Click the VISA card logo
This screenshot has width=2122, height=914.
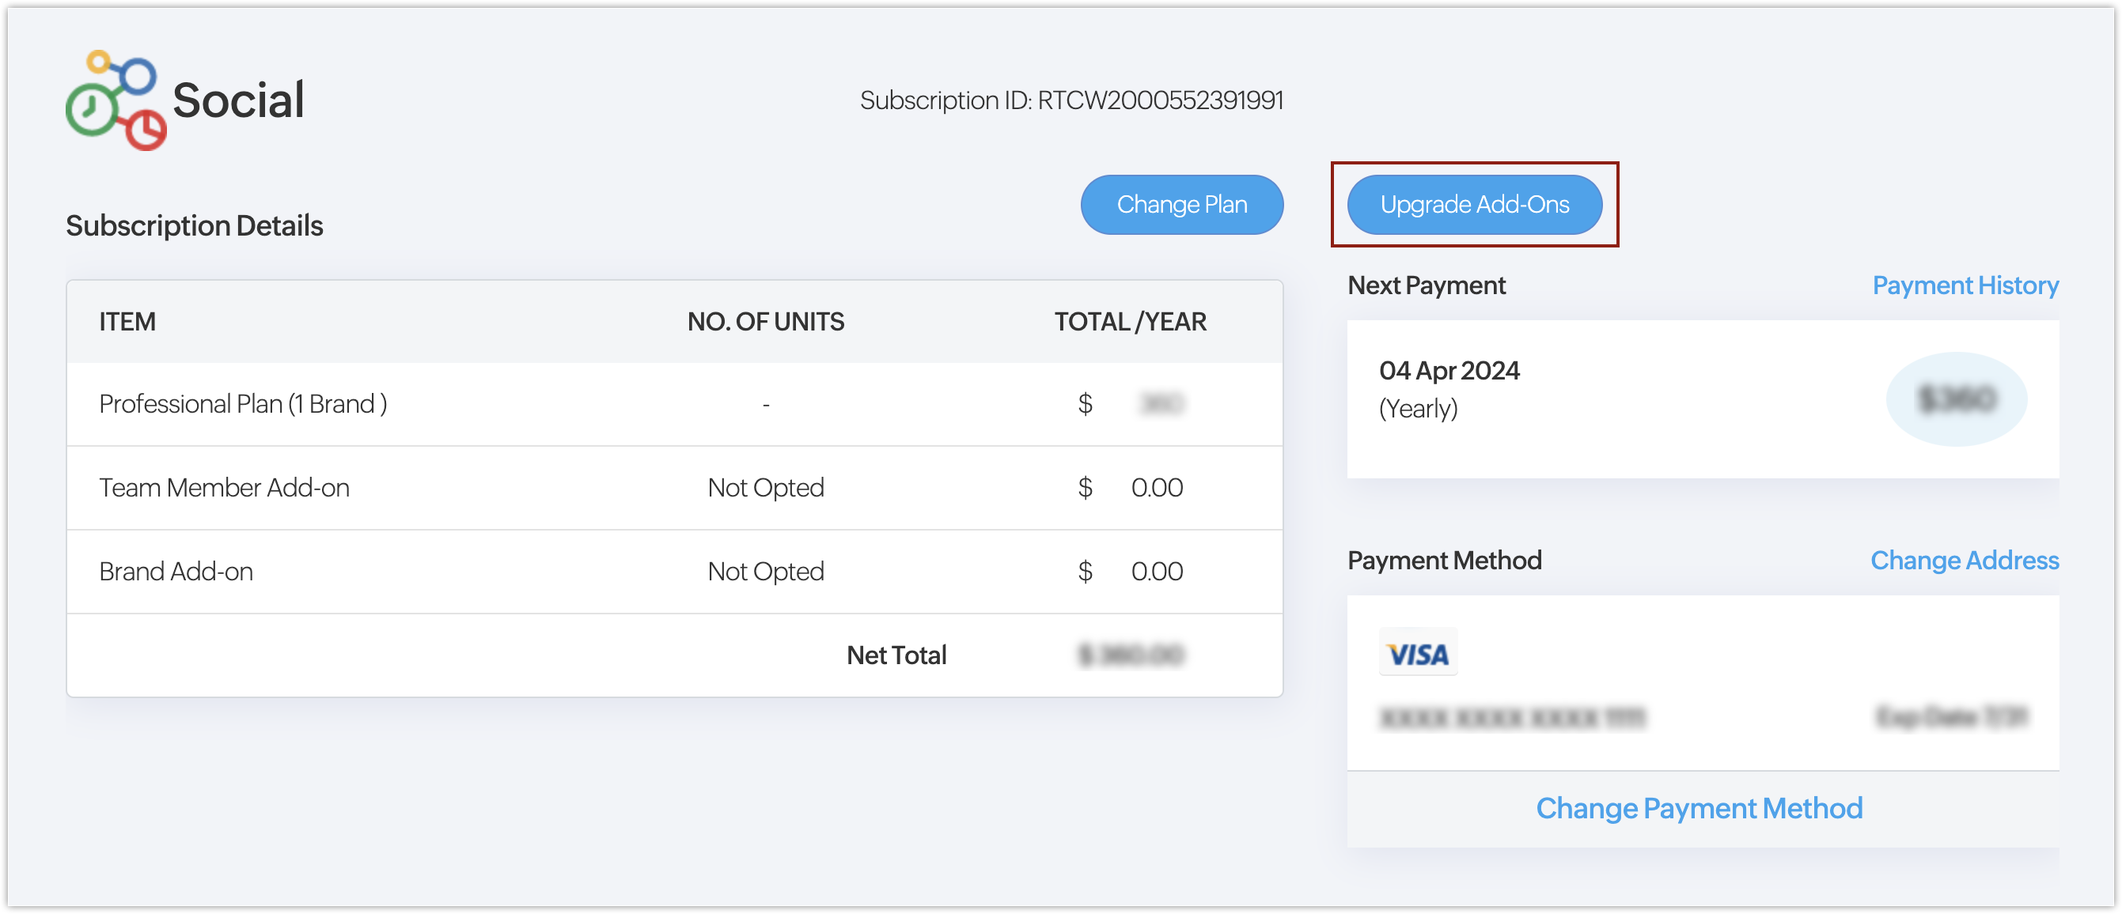tap(1417, 654)
